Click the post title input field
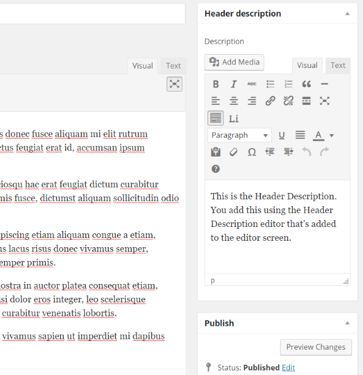Viewport: 363px width, 375px height. [x=93, y=14]
